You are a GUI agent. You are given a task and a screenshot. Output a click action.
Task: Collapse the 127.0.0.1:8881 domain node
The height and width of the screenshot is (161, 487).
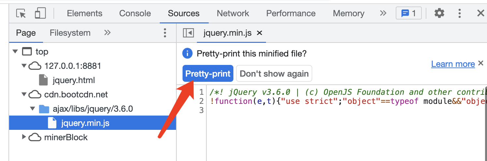point(24,66)
